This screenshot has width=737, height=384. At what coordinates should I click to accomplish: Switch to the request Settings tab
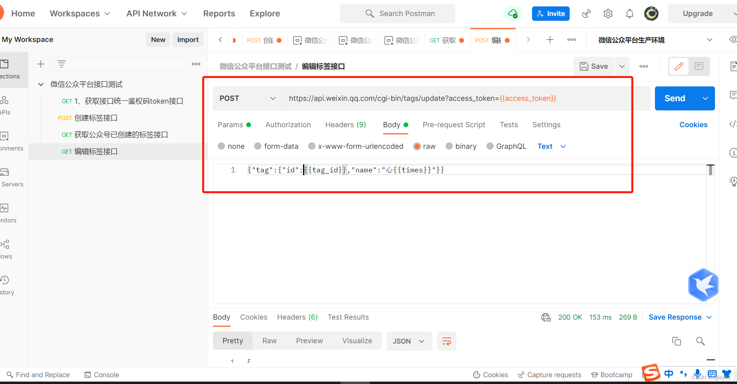[546, 125]
